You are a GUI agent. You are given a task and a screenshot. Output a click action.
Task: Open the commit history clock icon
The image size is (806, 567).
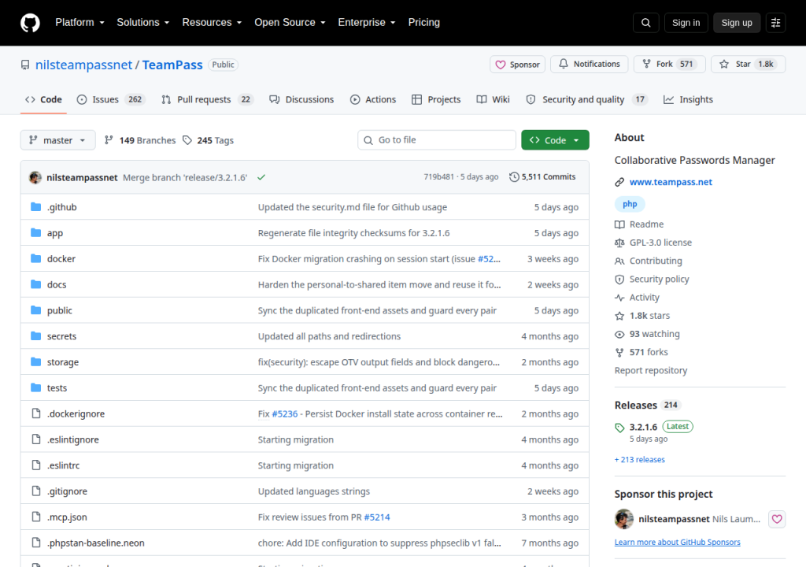[x=513, y=177]
